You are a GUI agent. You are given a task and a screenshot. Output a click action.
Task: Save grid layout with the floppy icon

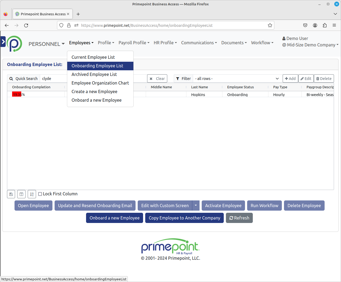(x=11, y=194)
